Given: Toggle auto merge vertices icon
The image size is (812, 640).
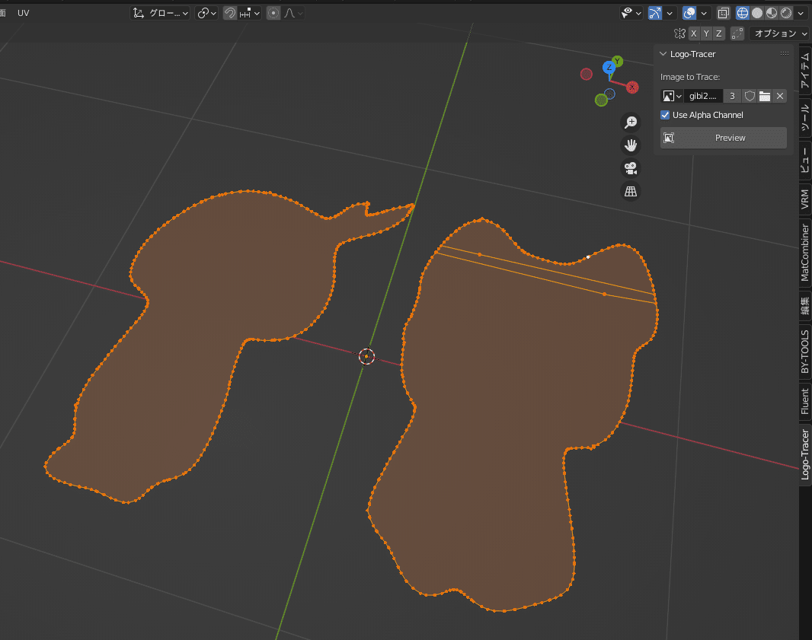Looking at the screenshot, I should click(x=737, y=33).
